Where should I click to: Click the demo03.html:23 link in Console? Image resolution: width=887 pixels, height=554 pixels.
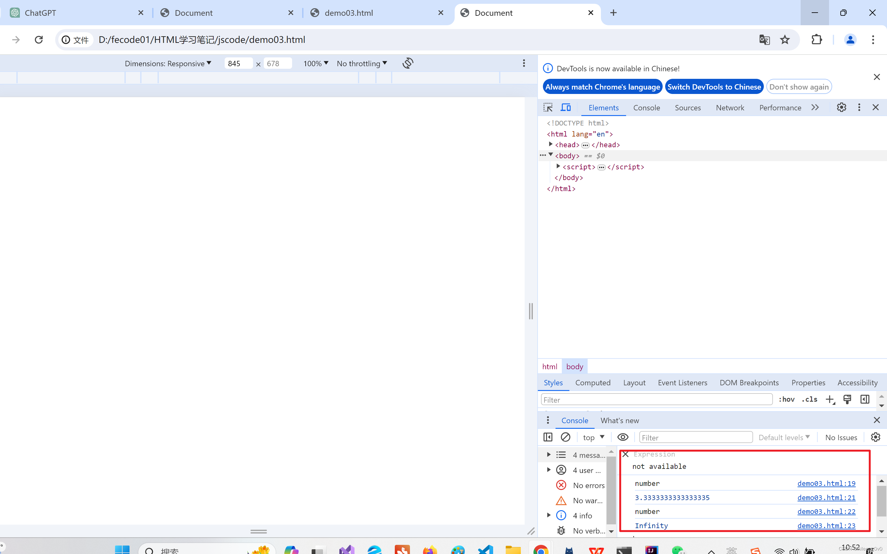(827, 525)
